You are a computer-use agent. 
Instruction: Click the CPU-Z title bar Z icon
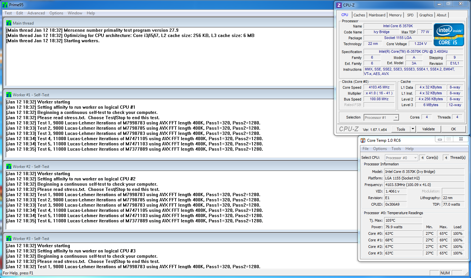pyautogui.click(x=339, y=5)
